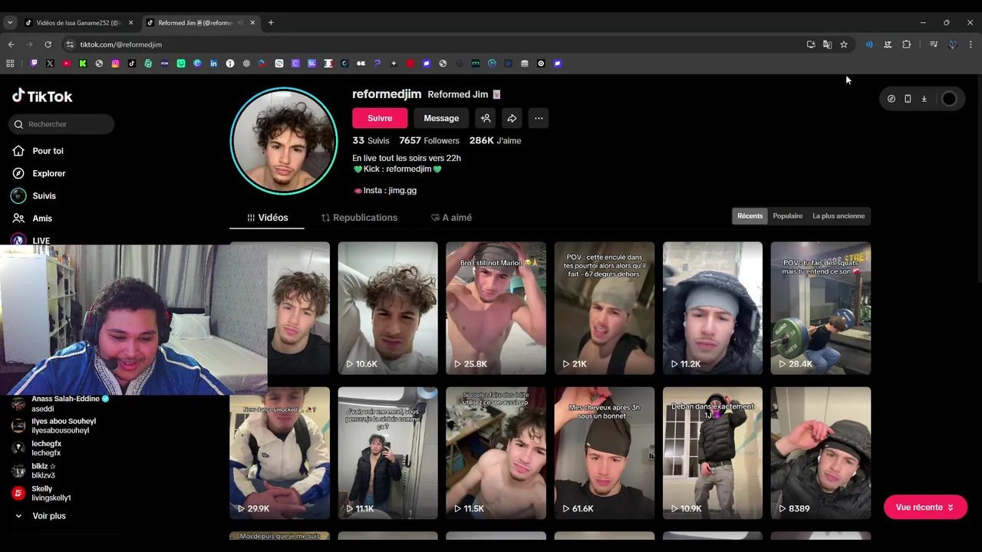The image size is (982, 552).
Task: Click the TikTok coin icon in floating pill
Action: 891,98
